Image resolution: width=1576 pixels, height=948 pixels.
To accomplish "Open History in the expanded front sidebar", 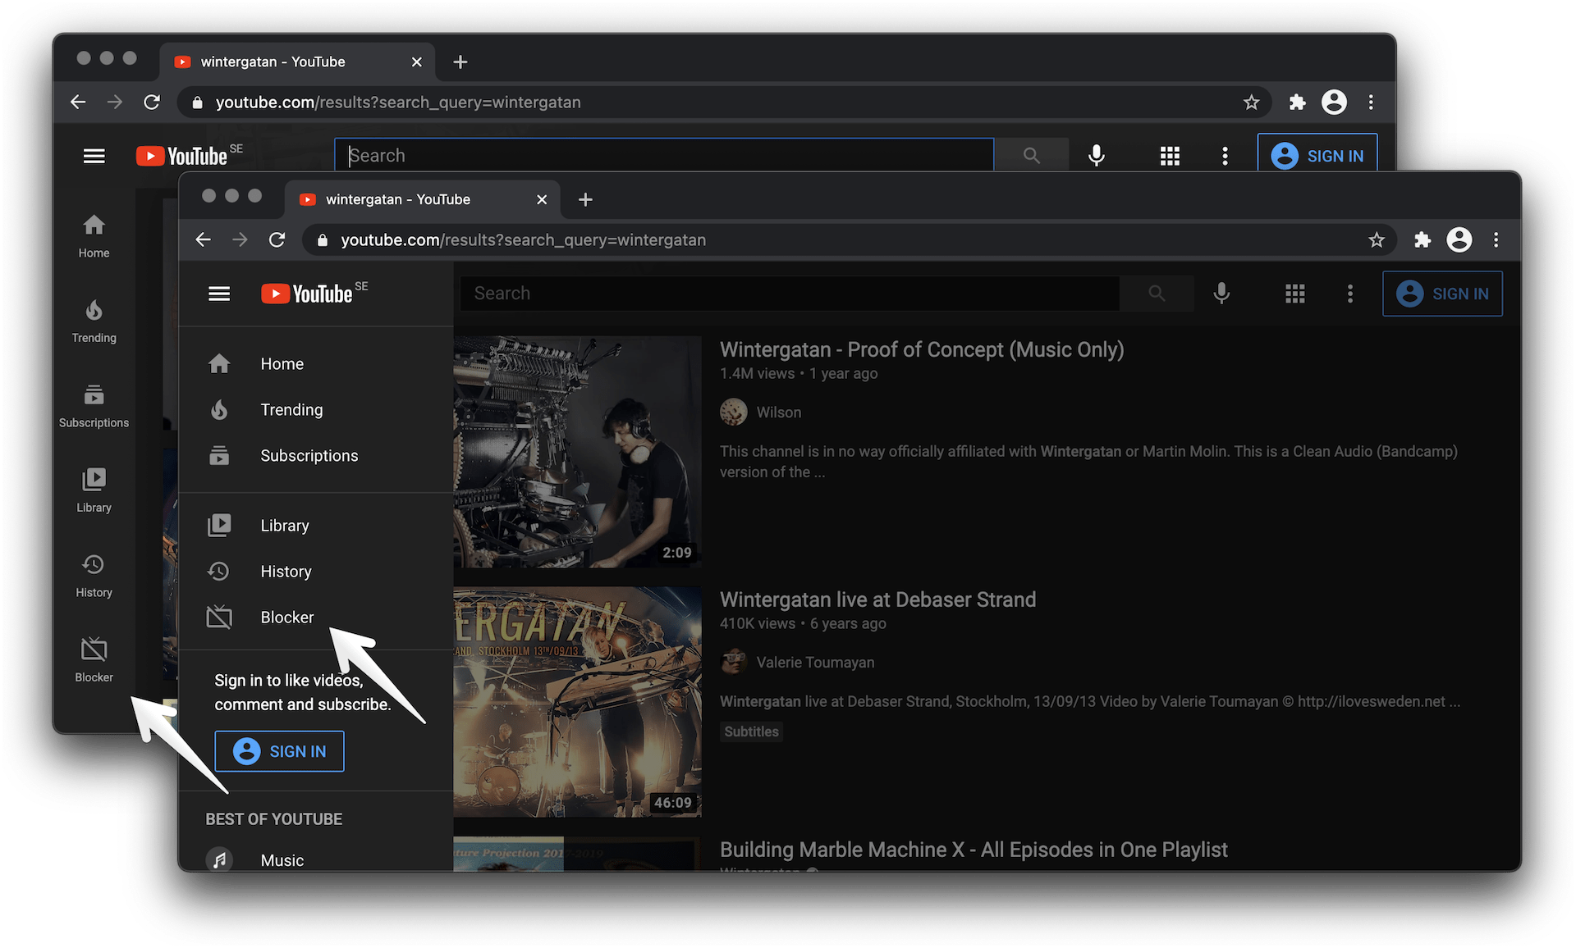I will pos(286,571).
